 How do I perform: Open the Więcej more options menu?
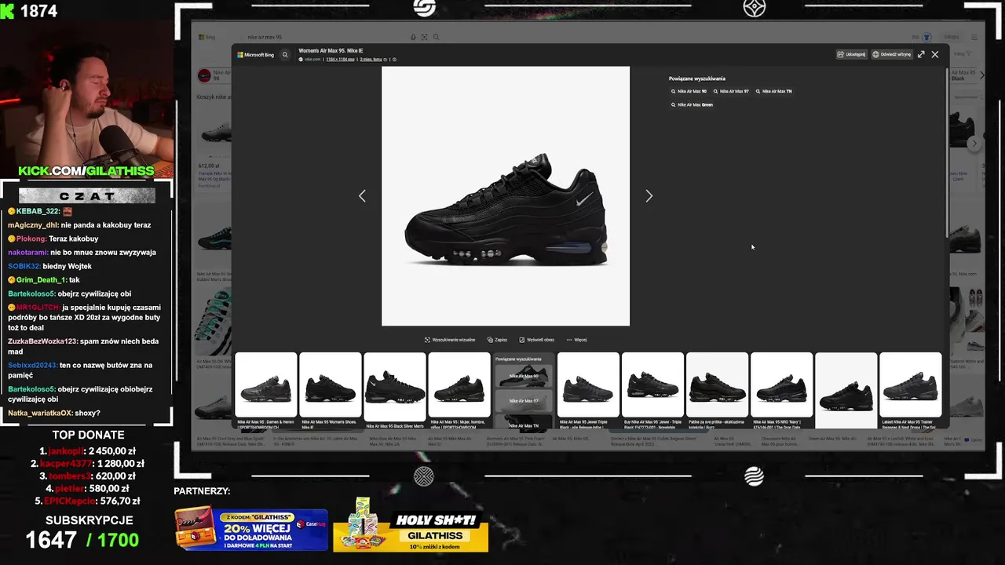pyautogui.click(x=576, y=340)
